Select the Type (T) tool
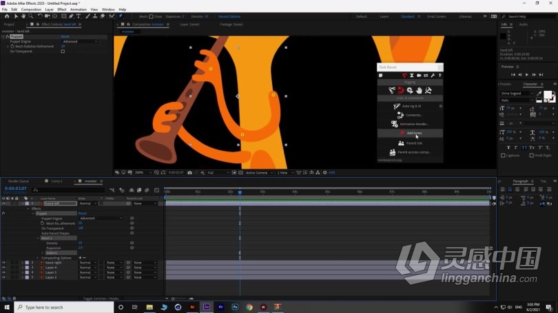The image size is (558, 313). 79,17
